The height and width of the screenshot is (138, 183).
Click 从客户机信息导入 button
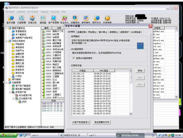[81, 122]
